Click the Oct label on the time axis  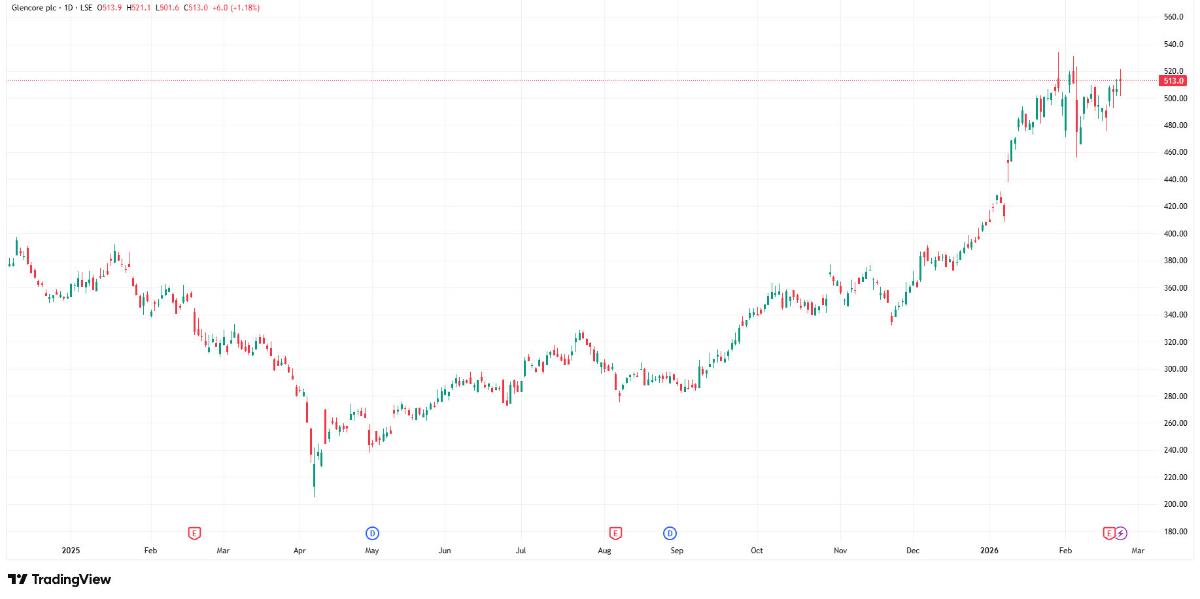tap(757, 551)
